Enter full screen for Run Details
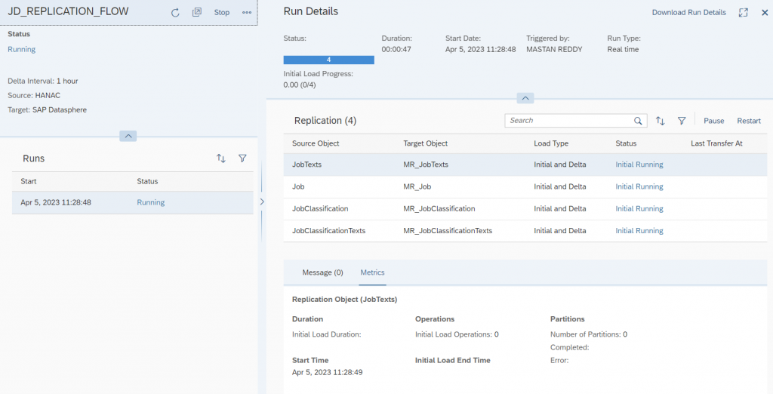This screenshot has height=394, width=773. (x=744, y=13)
